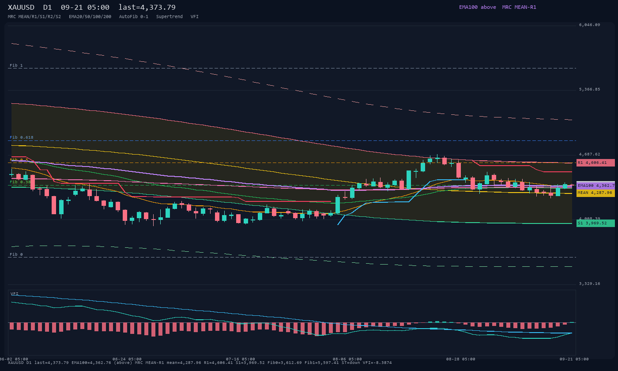This screenshot has width=618, height=371.
Task: Click the '08-06 05:00' date axis label
Action: point(347,359)
